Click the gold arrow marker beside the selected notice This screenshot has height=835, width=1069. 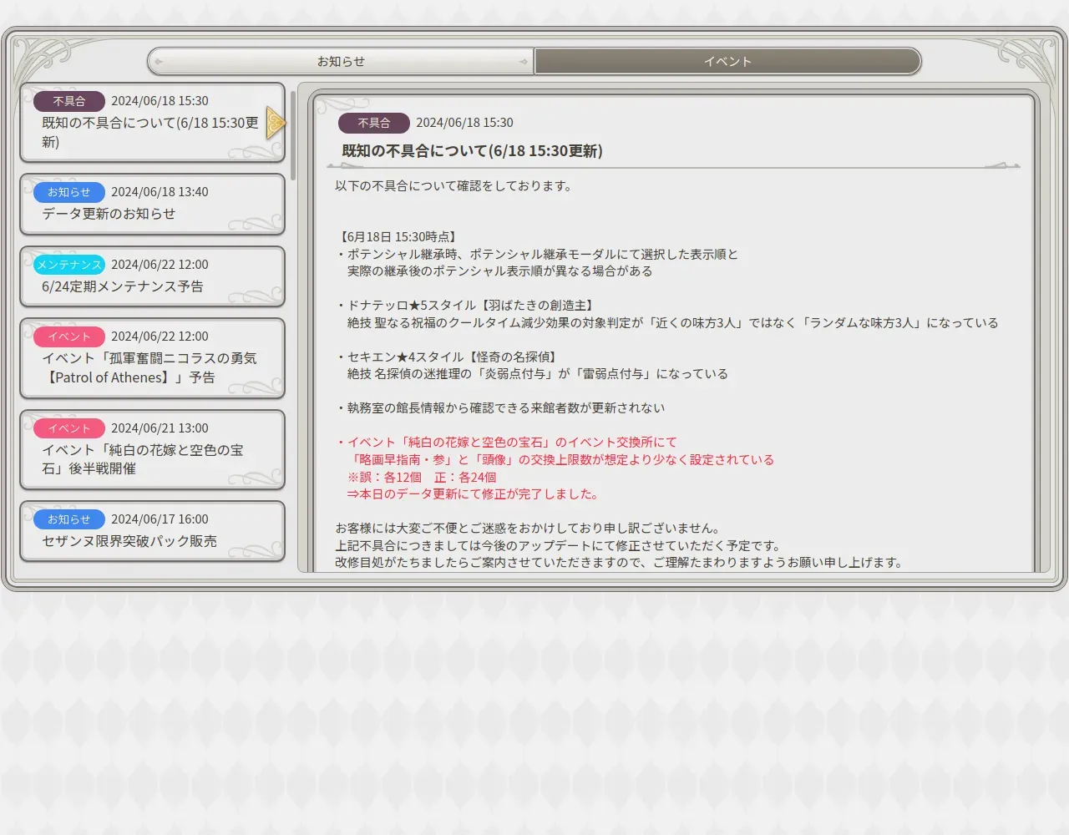[276, 123]
